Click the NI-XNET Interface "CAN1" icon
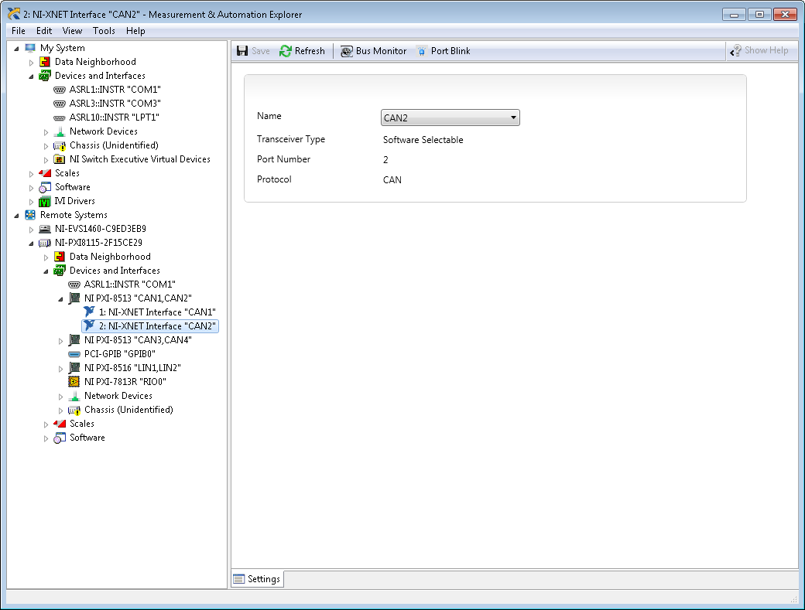Screen dimensions: 805x610 click(x=89, y=312)
